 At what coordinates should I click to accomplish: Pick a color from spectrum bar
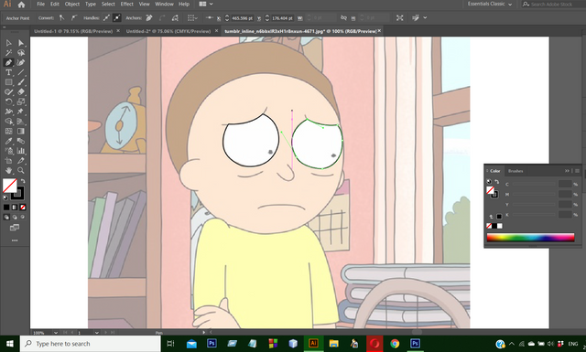530,238
